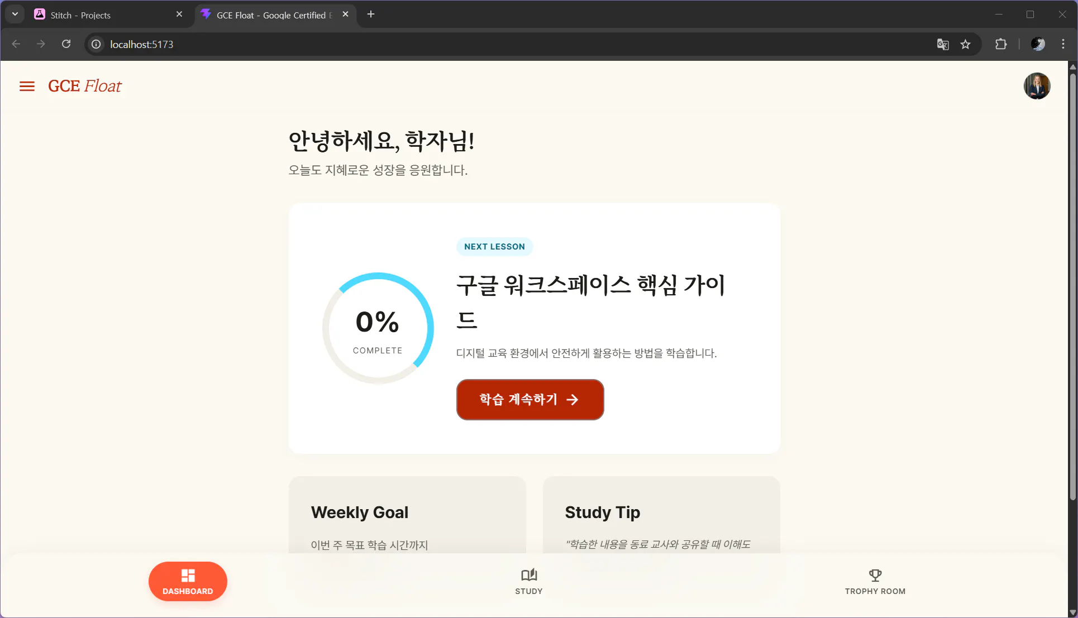
Task: Open the user profile avatar
Action: [1037, 86]
